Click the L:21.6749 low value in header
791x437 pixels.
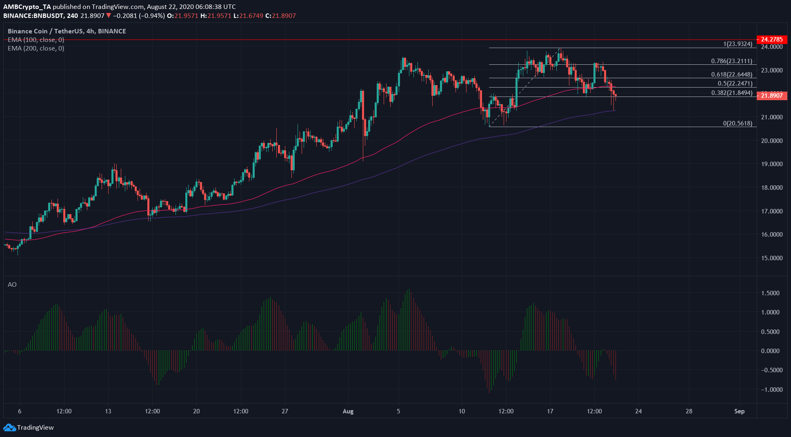click(248, 15)
